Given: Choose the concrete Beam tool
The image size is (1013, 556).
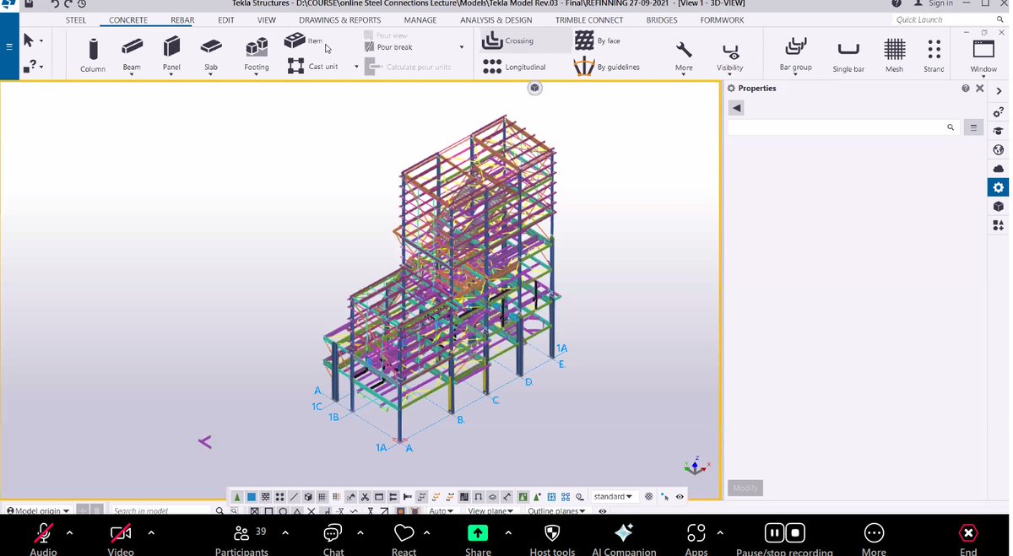Looking at the screenshot, I should (x=132, y=55).
